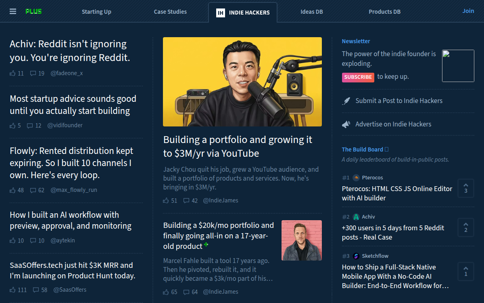The image size is (484, 303).
Task: Open Advertise on Indie Hackers link
Action: click(x=393, y=124)
